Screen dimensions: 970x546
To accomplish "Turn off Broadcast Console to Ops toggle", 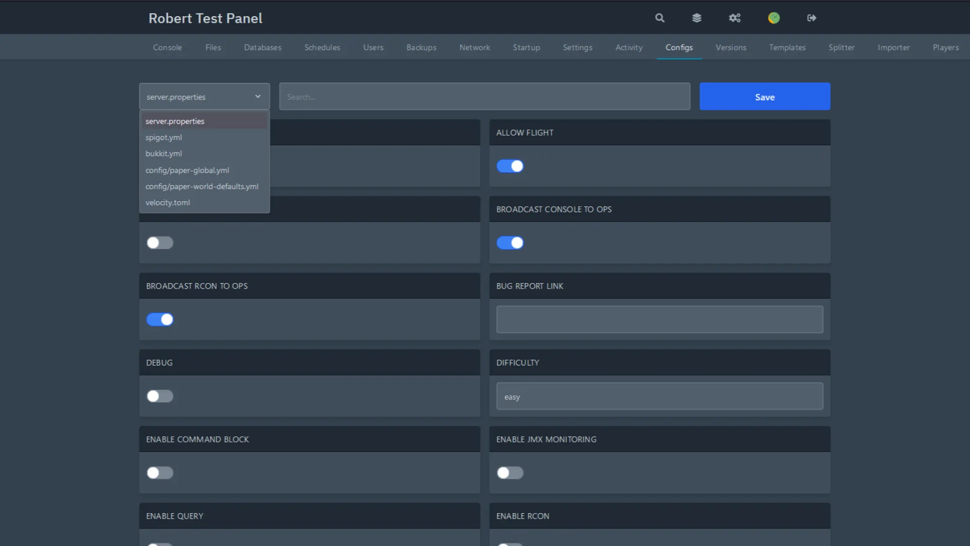I will click(510, 243).
